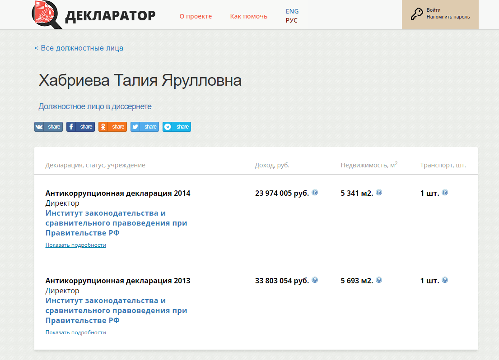This screenshot has height=360, width=499.
Task: Expand details for the 2014 declaration
Action: [x=75, y=245]
